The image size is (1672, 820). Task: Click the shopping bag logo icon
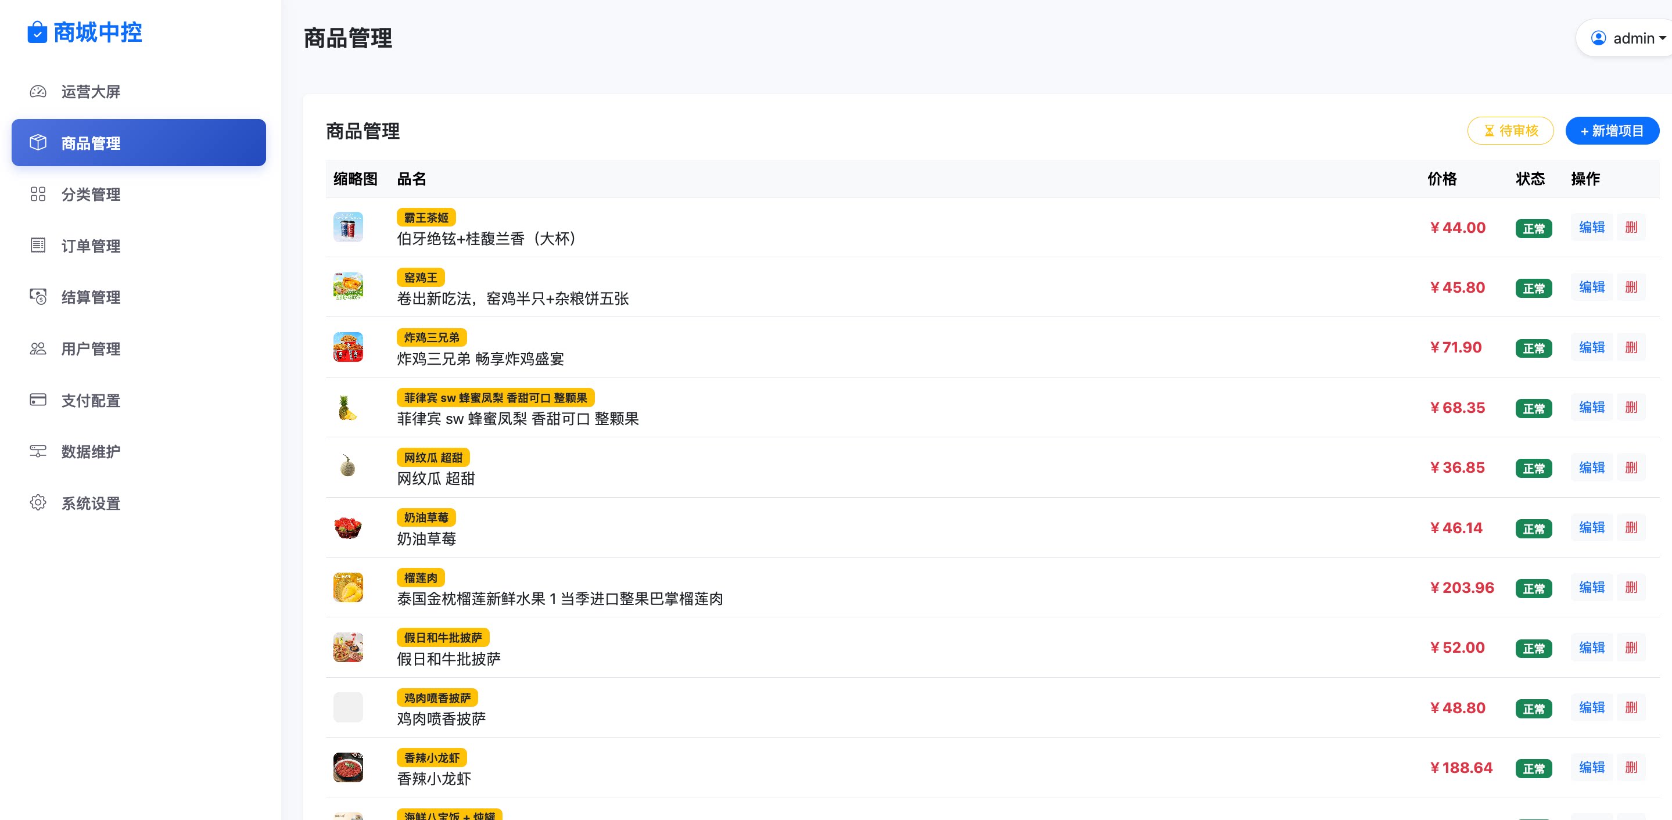(x=37, y=33)
